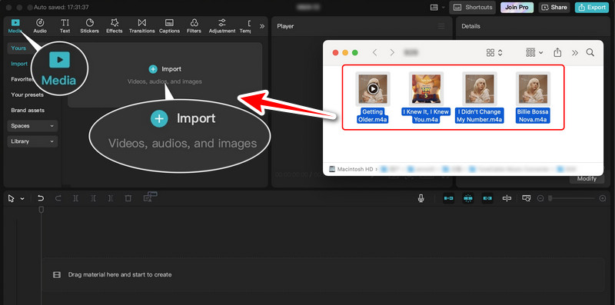
Task: Open Your presets in the sidebar
Action: click(27, 94)
